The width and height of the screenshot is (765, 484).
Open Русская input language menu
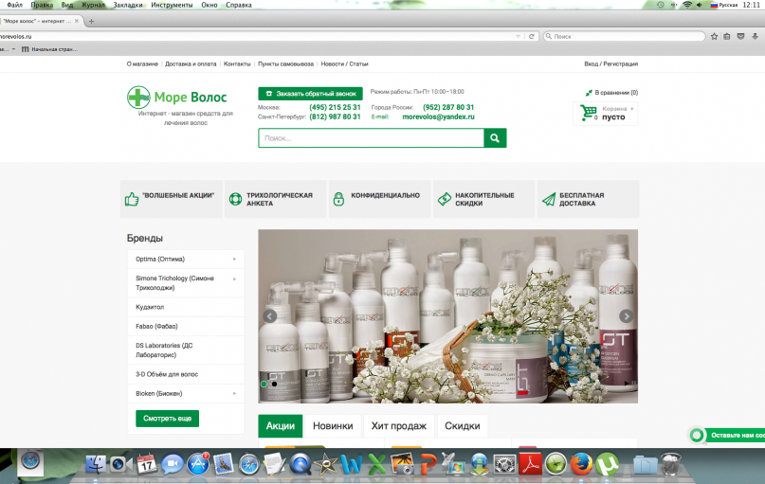pyautogui.click(x=723, y=5)
